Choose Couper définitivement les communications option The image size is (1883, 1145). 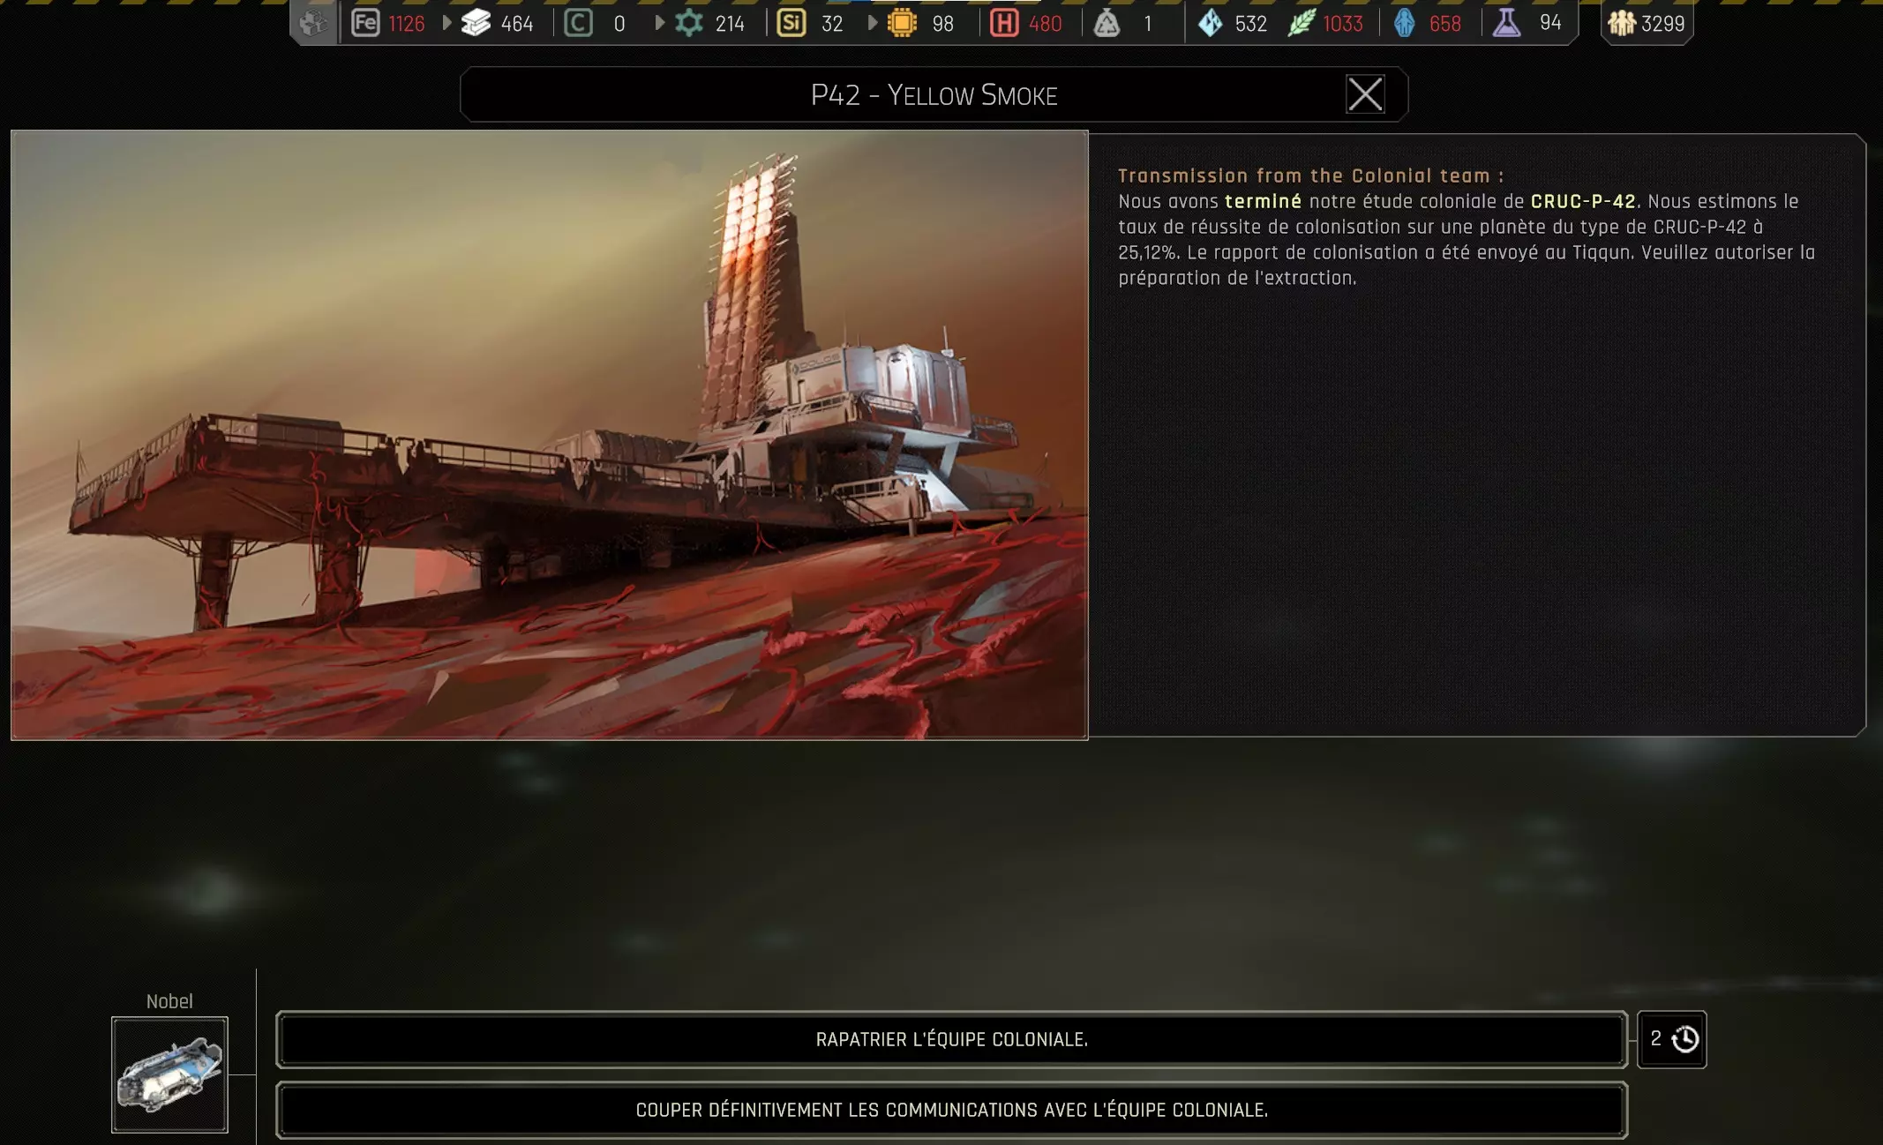[951, 1110]
